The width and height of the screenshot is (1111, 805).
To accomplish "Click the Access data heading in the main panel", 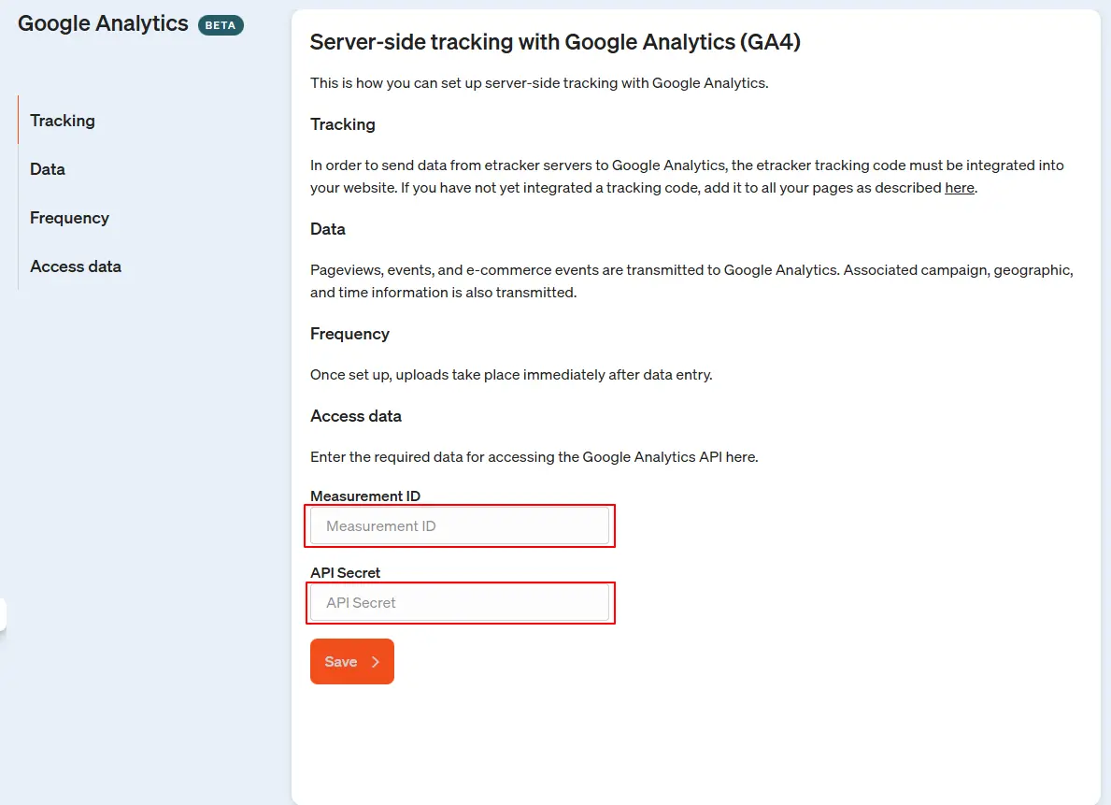I will 355,416.
